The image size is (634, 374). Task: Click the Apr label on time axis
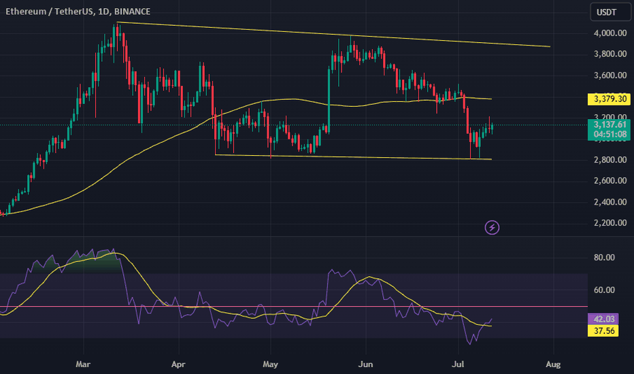point(178,364)
